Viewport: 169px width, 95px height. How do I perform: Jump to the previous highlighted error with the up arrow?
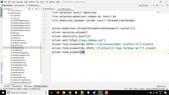coord(165,12)
